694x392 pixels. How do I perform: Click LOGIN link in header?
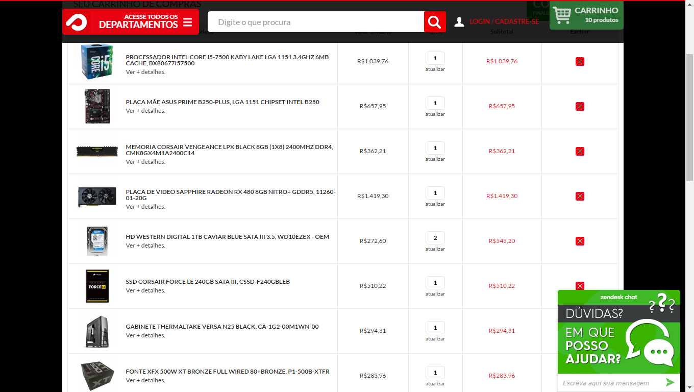coord(480,22)
